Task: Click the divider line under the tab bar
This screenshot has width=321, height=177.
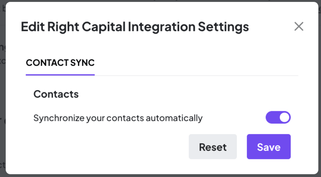Action: (x=195, y=75)
